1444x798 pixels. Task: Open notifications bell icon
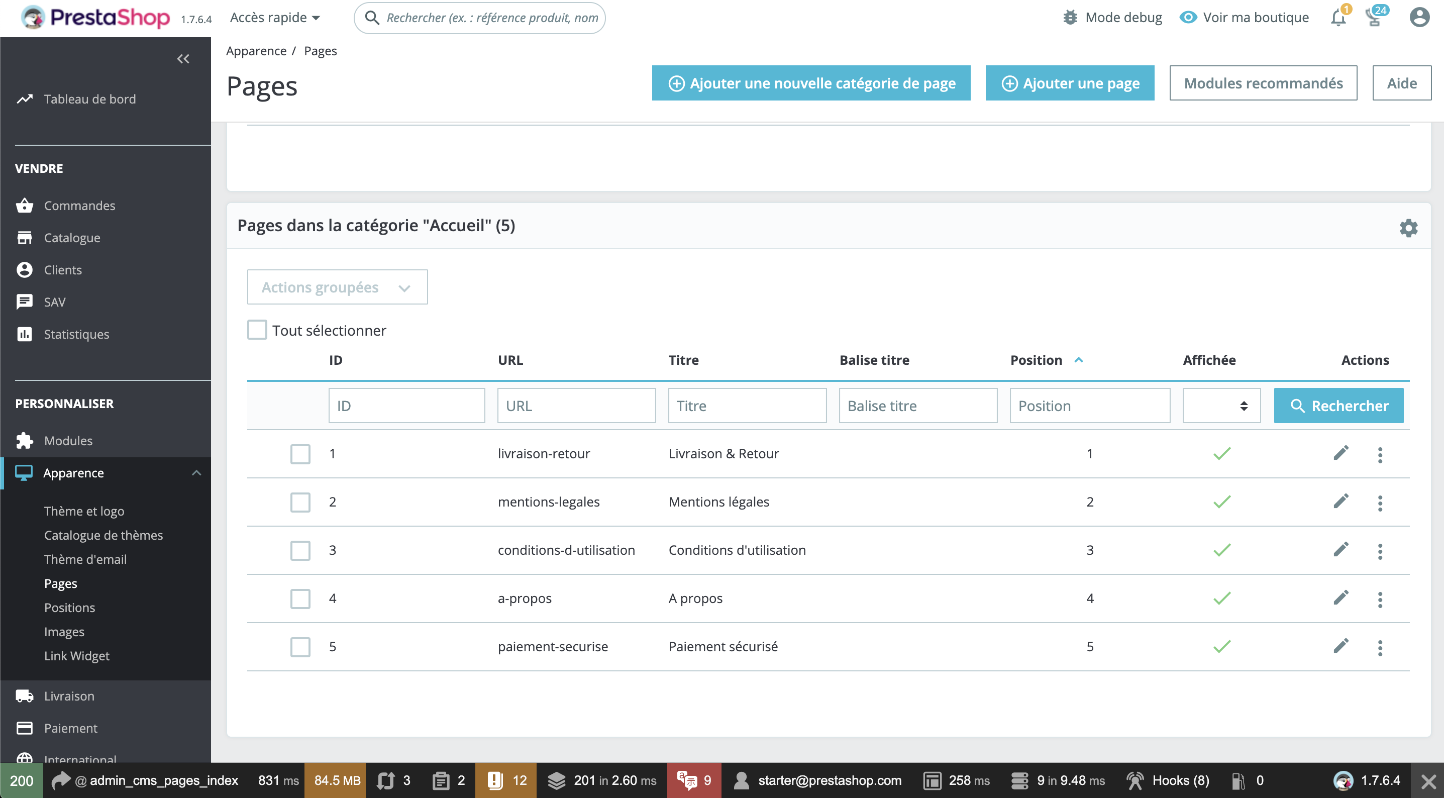click(1338, 18)
